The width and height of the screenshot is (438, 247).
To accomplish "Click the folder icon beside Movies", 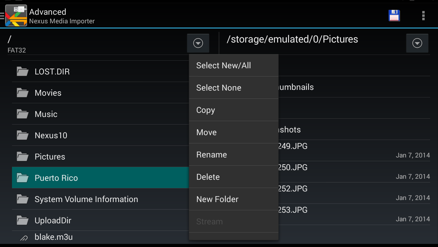I will [x=23, y=93].
